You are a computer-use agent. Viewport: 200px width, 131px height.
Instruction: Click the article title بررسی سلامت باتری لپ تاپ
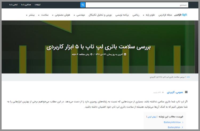coord(98,47)
